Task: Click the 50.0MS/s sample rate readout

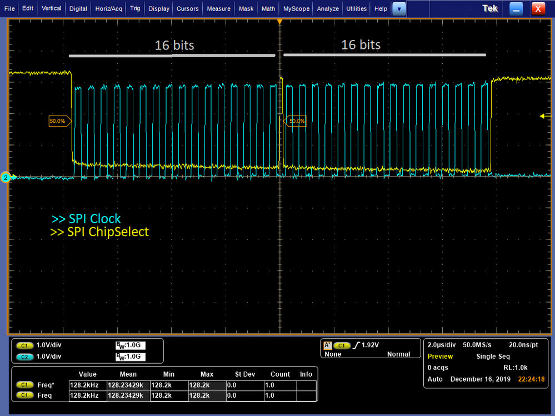Action: 477,344
